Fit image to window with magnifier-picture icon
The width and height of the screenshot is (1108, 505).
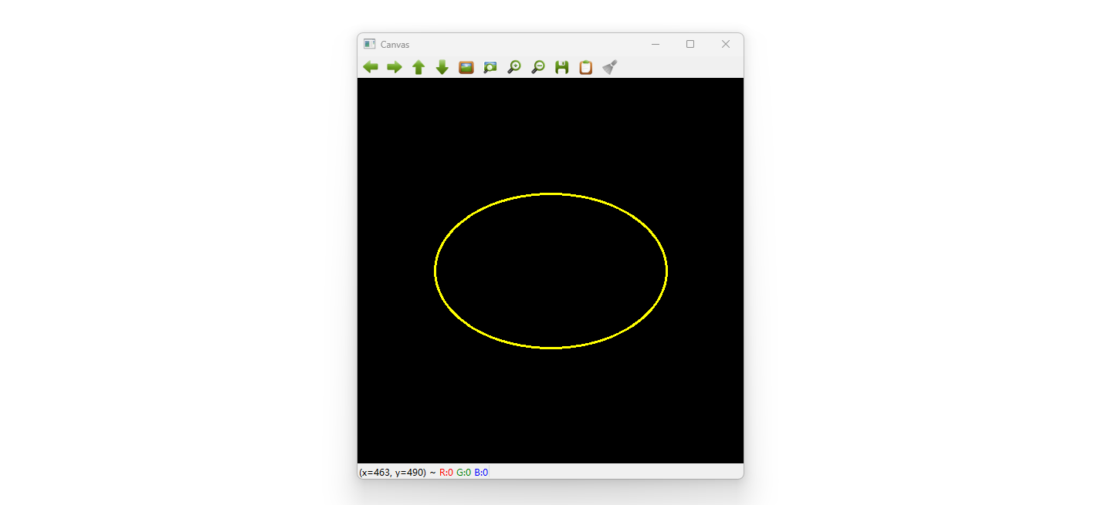[490, 67]
